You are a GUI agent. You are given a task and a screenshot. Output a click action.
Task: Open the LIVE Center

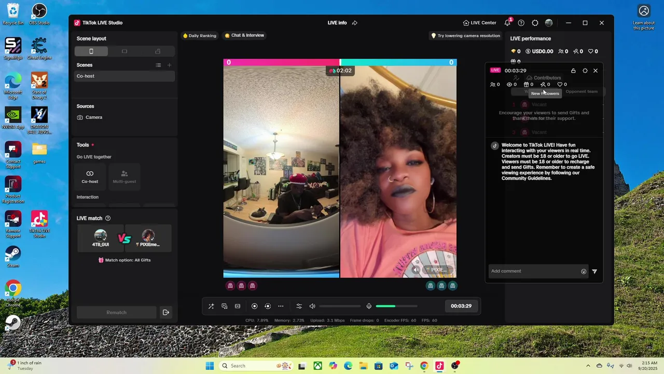[x=479, y=23]
